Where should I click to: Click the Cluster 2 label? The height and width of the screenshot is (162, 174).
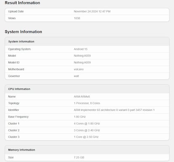coord(14,130)
